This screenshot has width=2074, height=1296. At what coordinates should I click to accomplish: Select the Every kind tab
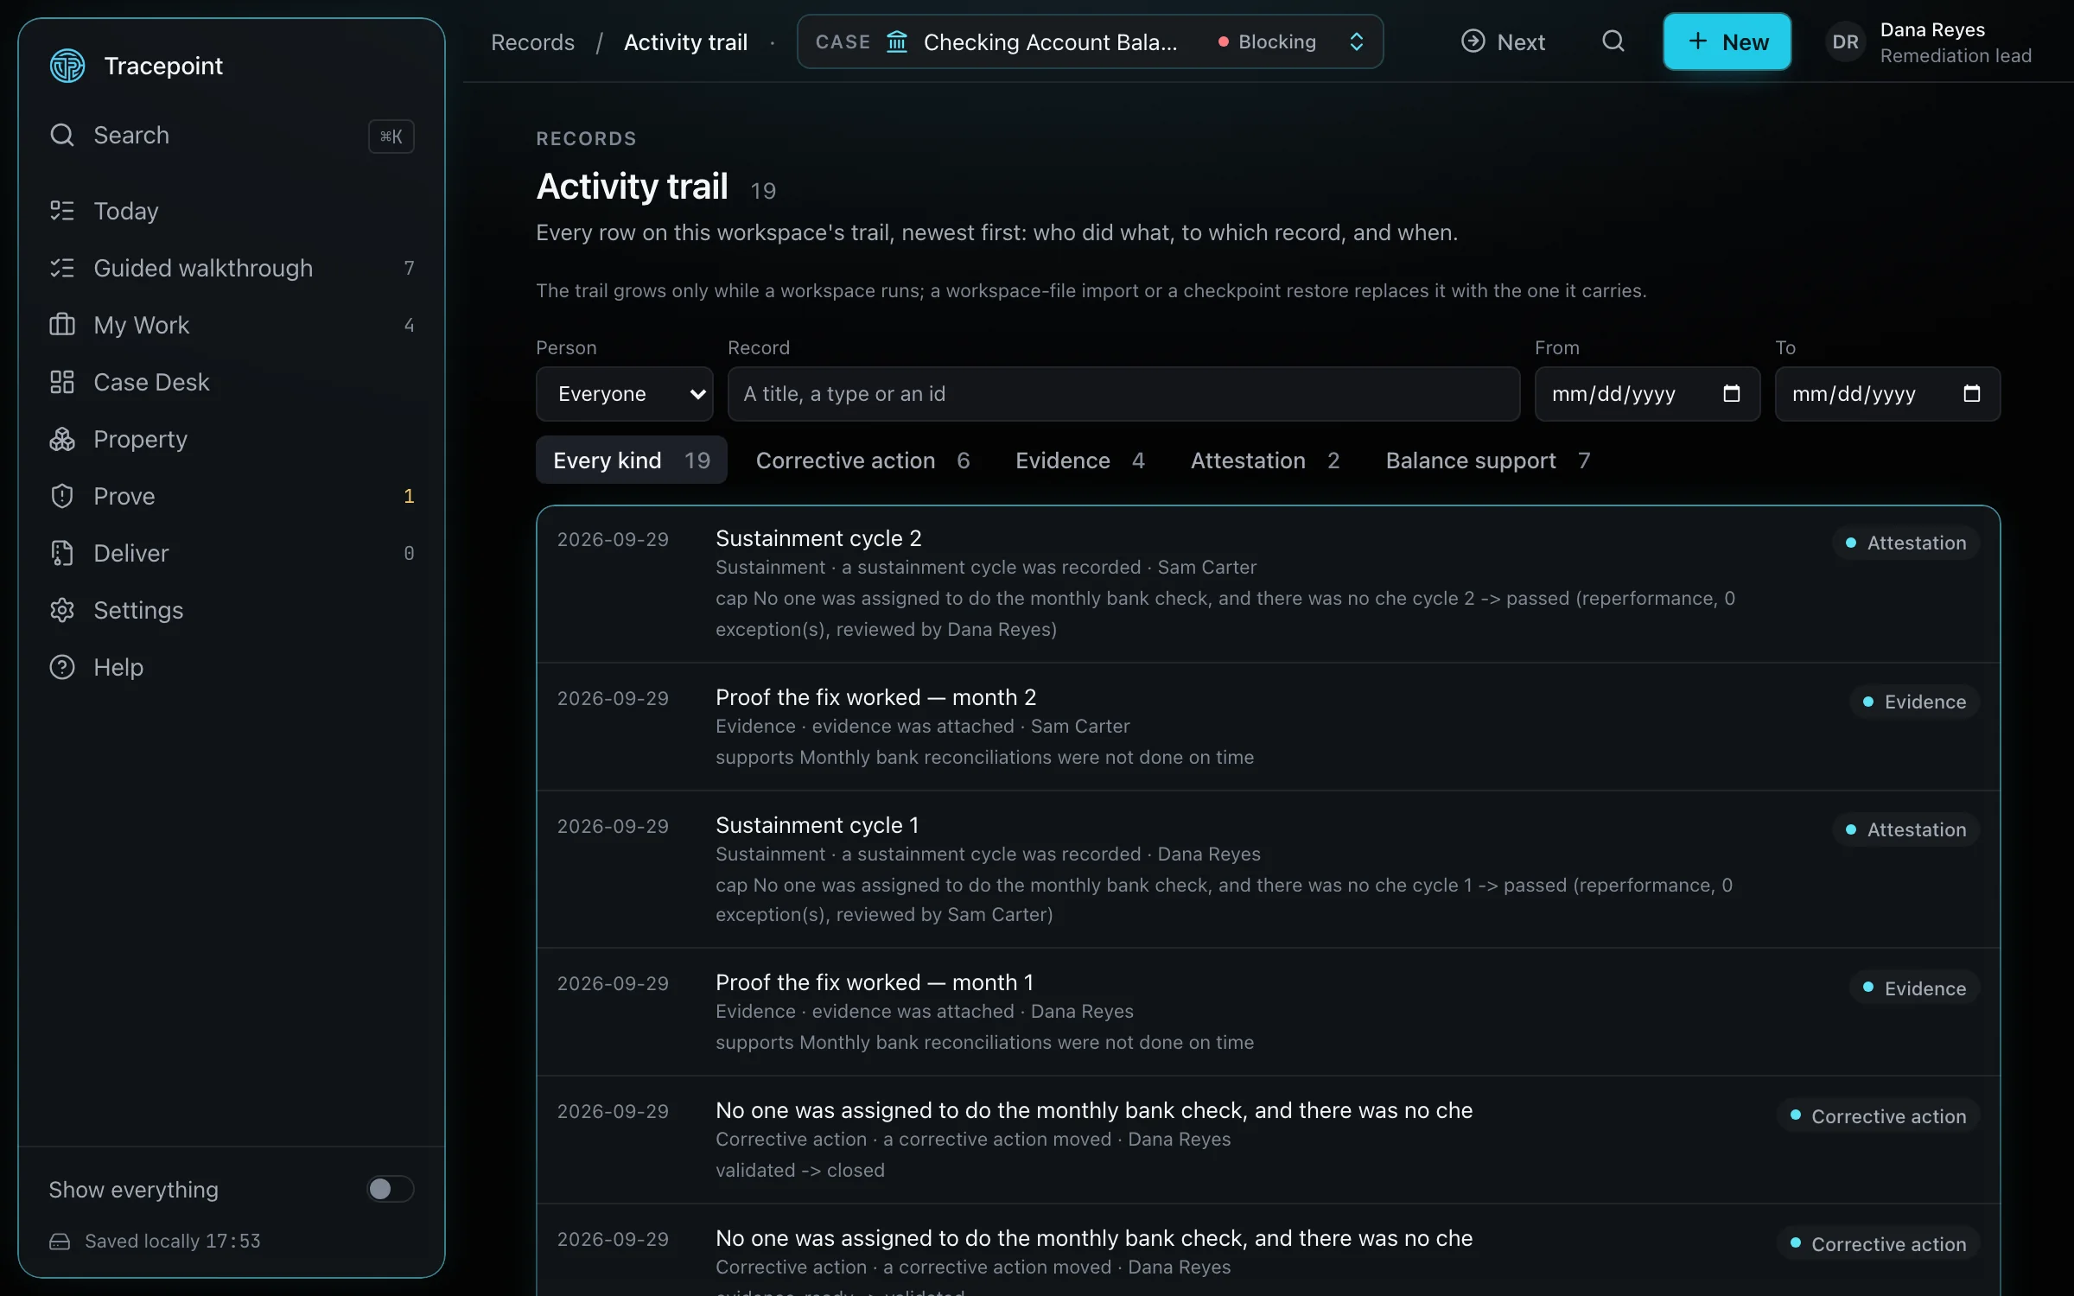(632, 461)
